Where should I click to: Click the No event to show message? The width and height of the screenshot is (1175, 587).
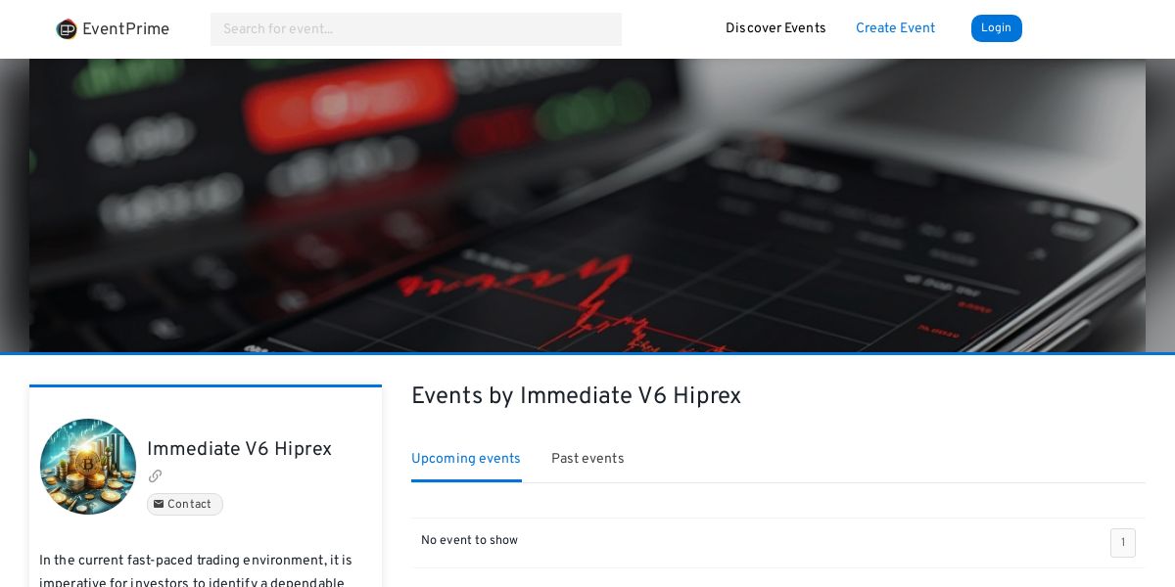coord(469,541)
